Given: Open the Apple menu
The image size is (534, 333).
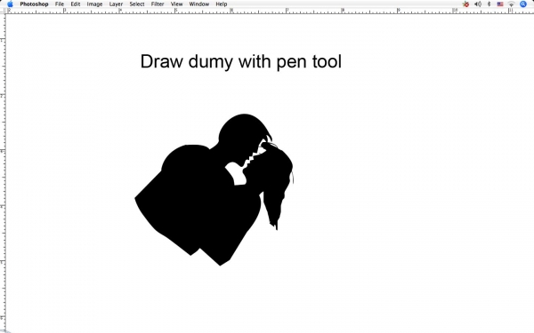Looking at the screenshot, I should (10, 4).
